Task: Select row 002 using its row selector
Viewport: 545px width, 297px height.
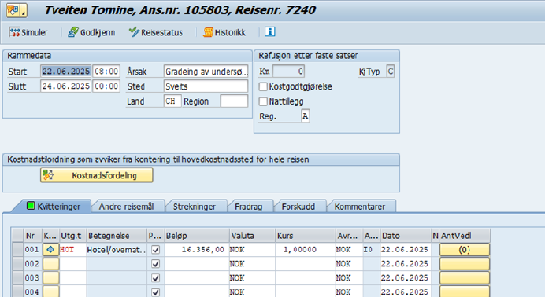Action: coord(17,264)
